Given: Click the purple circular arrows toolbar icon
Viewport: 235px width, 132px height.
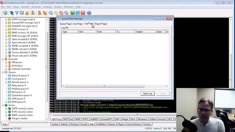Looking at the screenshot, I should click(66, 13).
